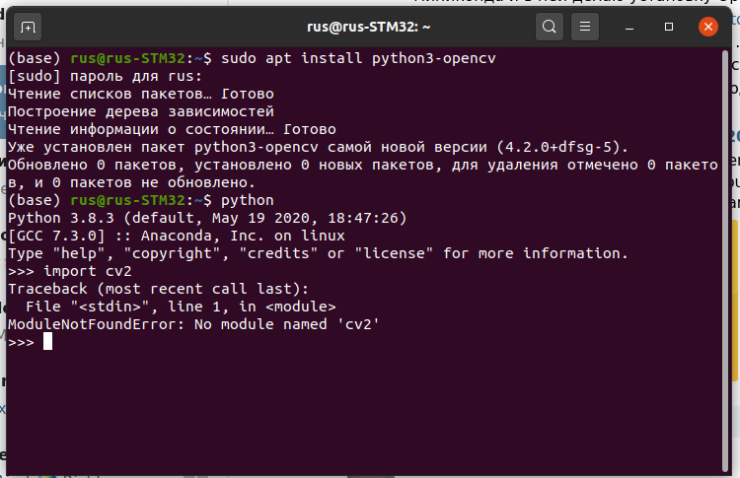
Task: Open the terminal hamburger menu
Action: coord(585,27)
